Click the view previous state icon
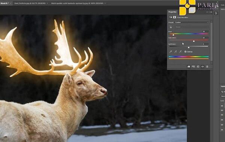 point(193,67)
